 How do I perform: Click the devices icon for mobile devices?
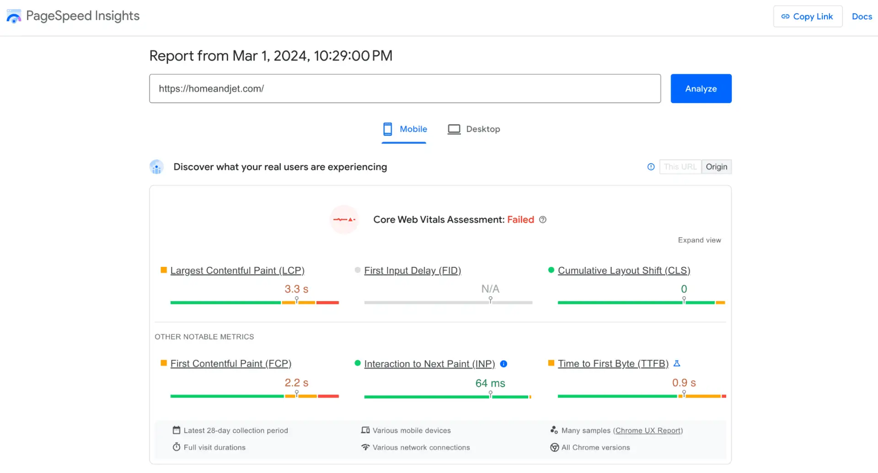click(x=365, y=430)
